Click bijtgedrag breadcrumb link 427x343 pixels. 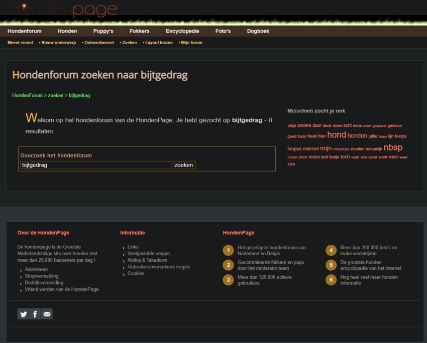point(79,95)
